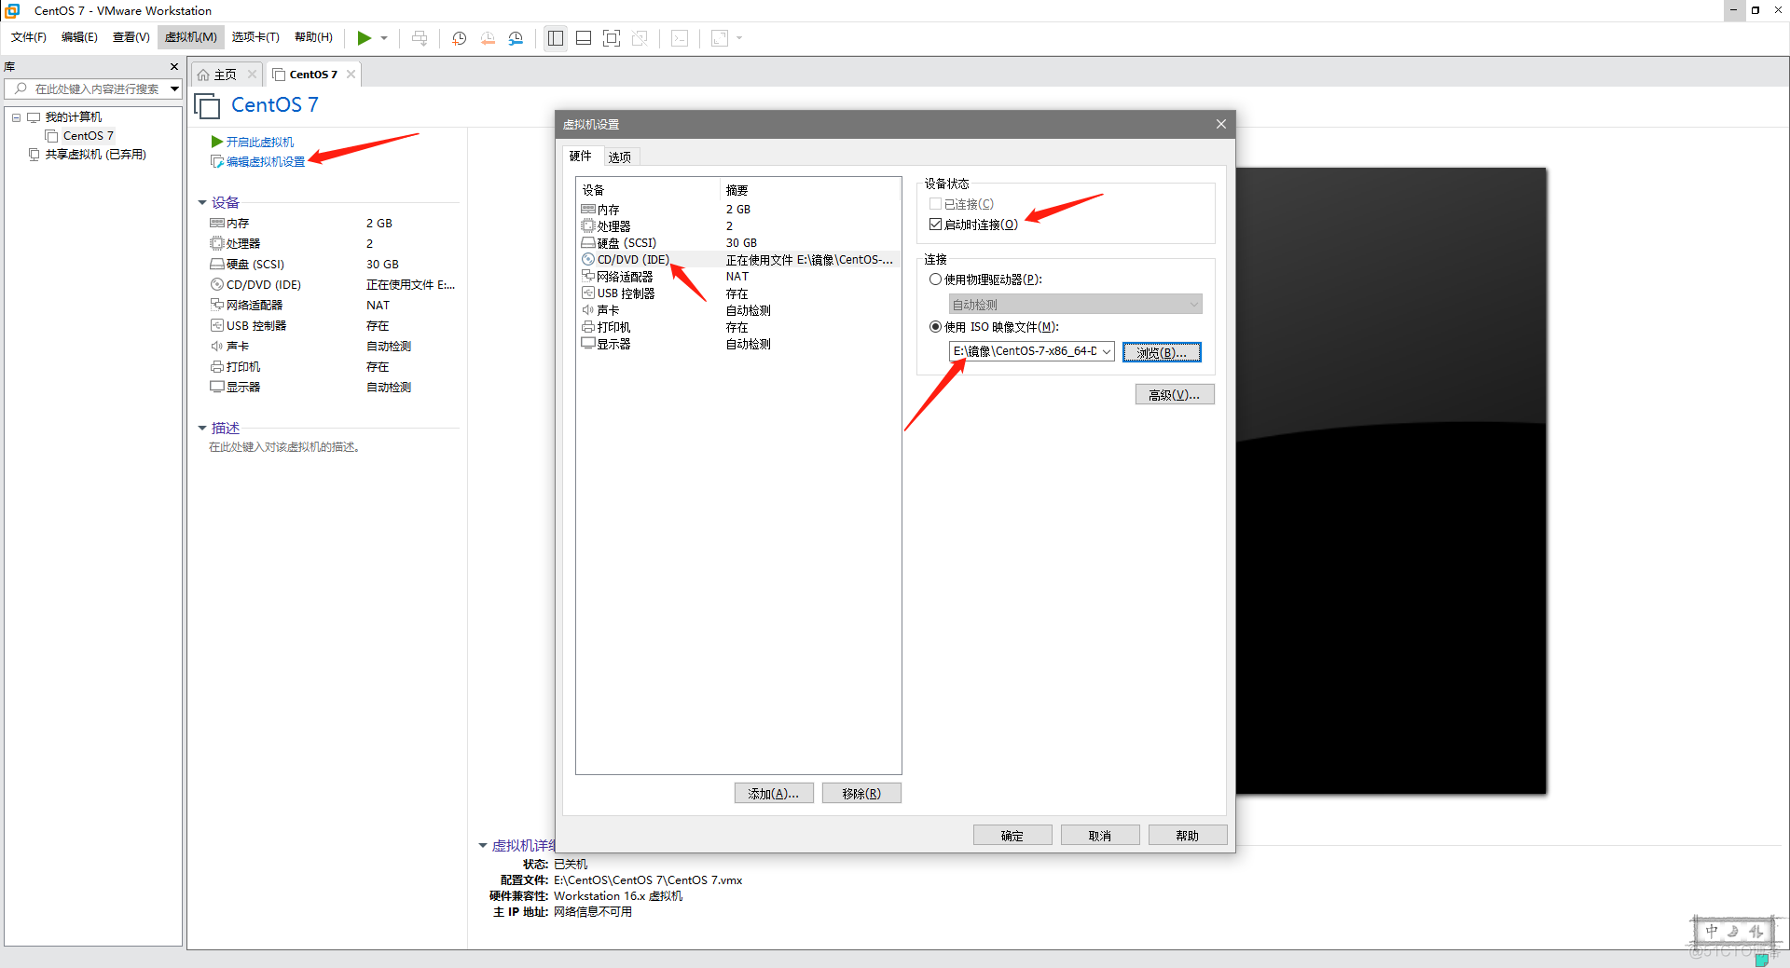Toggle the library sidebar view icon
The width and height of the screenshot is (1790, 968).
click(556, 38)
